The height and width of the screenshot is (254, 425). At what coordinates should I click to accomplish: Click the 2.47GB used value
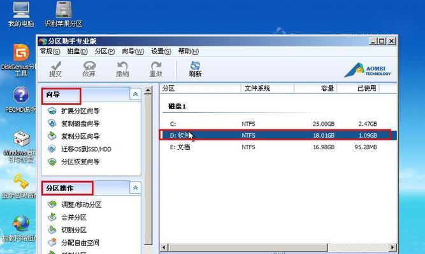pos(368,124)
